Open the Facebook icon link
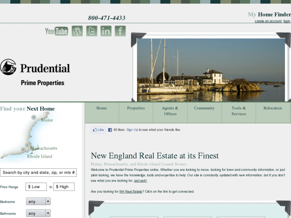 [x=120, y=31]
